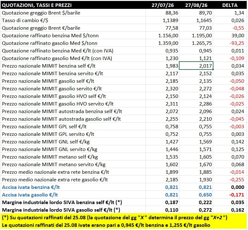Click the 27/08/26 column header cell
The image size is (248, 230).
point(196,5)
